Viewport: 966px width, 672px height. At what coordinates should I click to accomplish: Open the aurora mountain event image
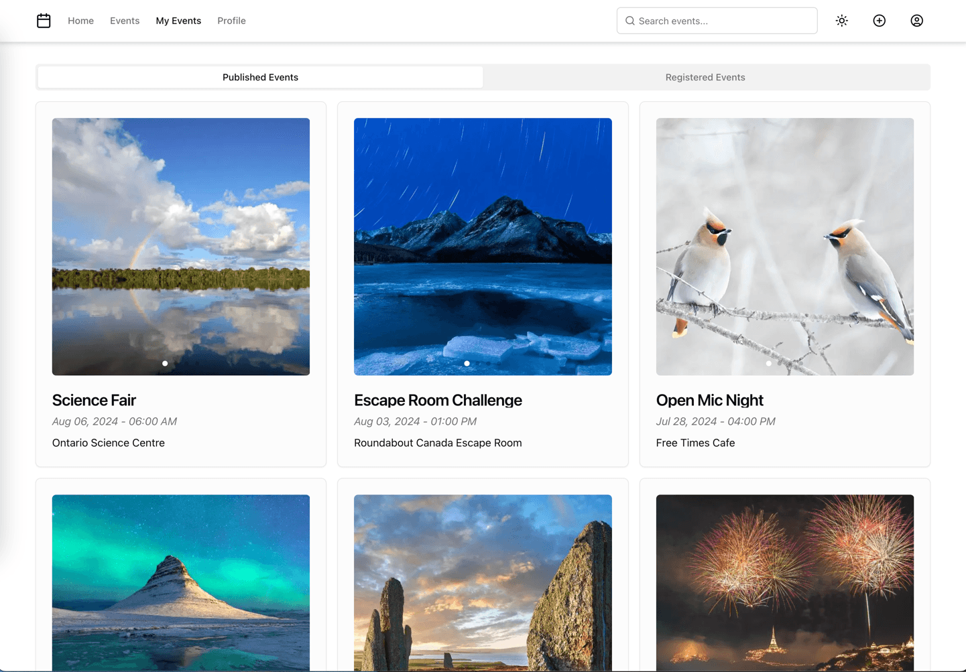181,583
